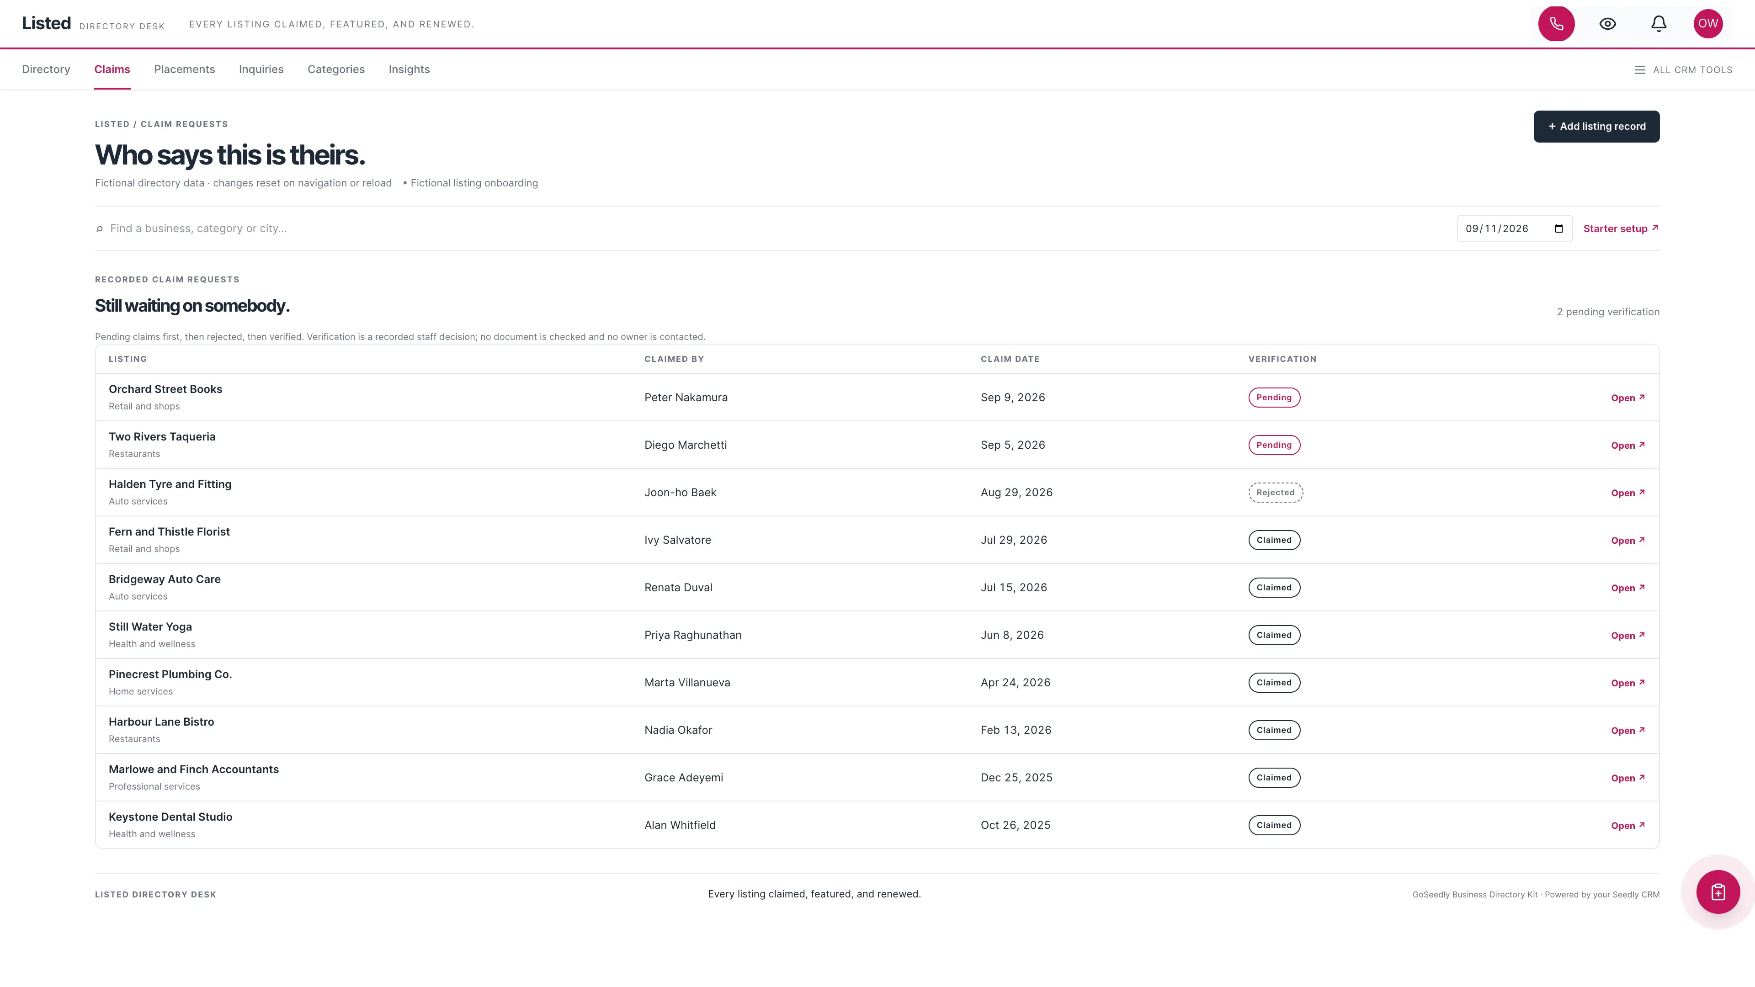Click the 09/11/2026 date input
Screen dimensions: 1755x987
(x=1514, y=229)
